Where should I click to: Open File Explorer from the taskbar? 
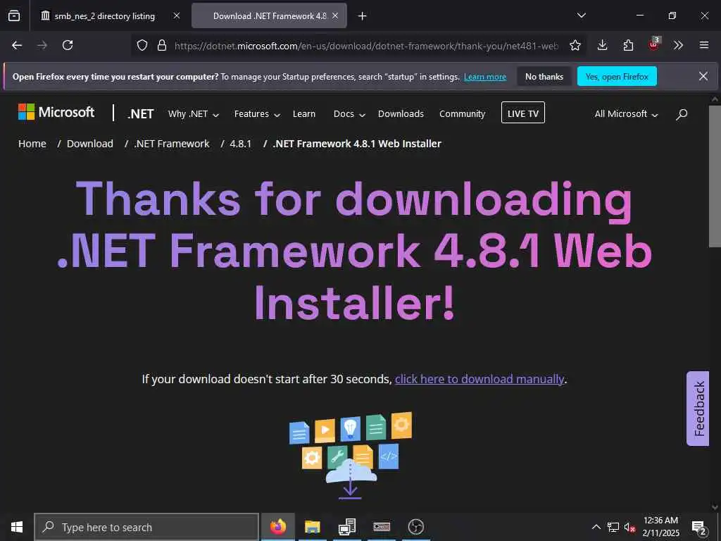click(x=312, y=527)
